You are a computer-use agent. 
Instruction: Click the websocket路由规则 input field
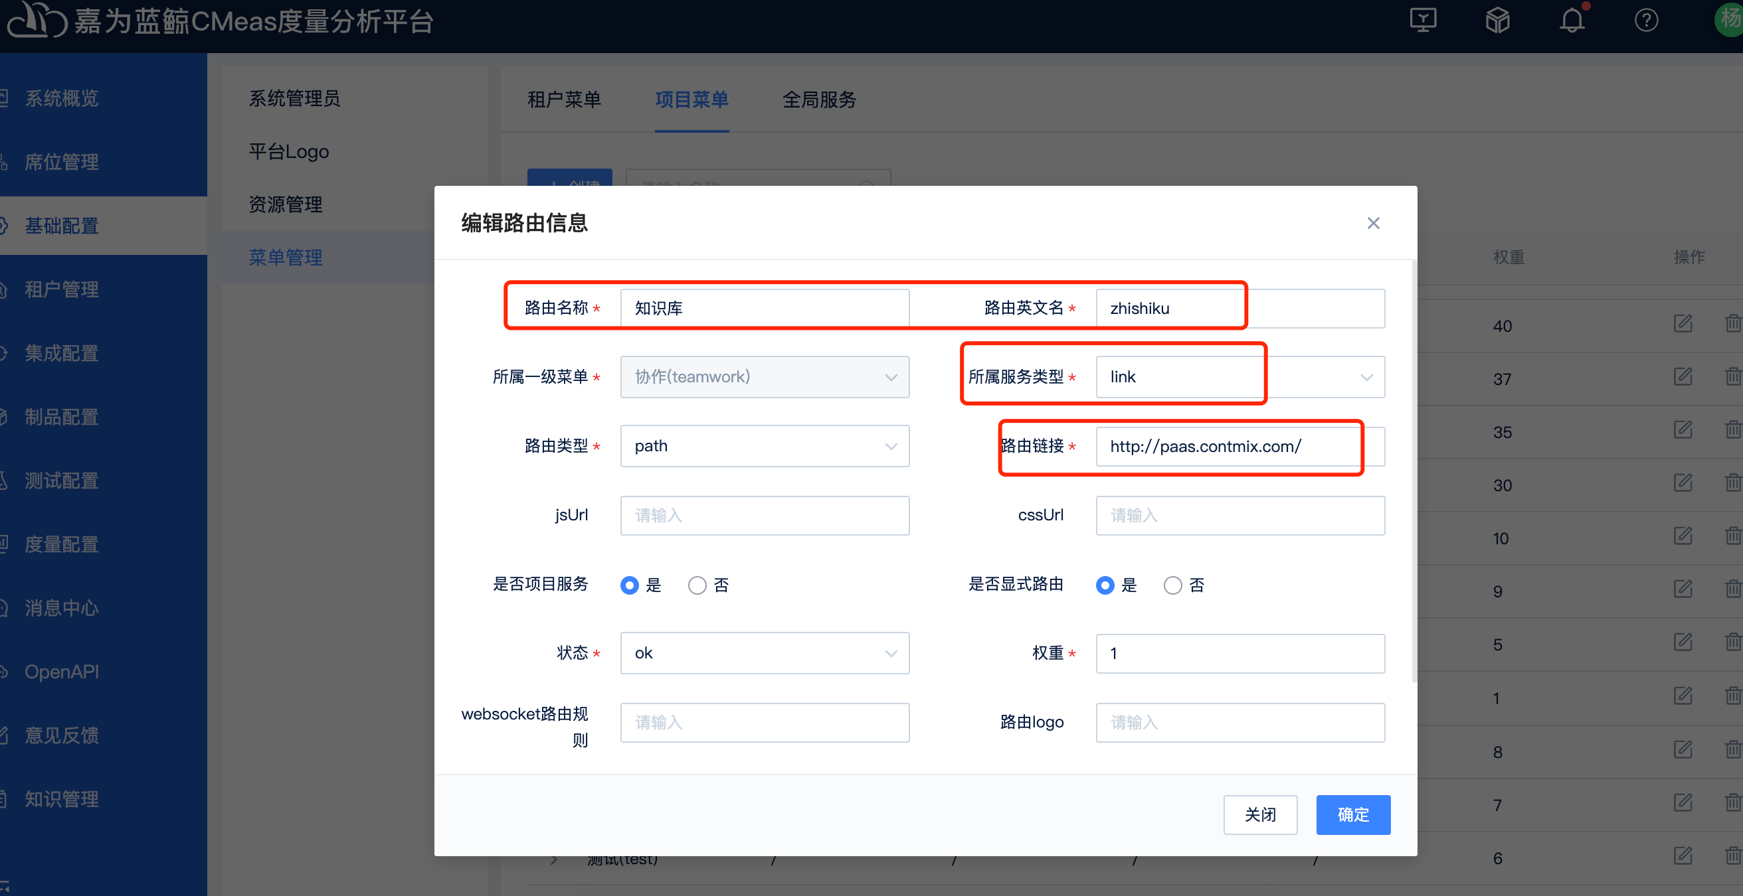(765, 723)
